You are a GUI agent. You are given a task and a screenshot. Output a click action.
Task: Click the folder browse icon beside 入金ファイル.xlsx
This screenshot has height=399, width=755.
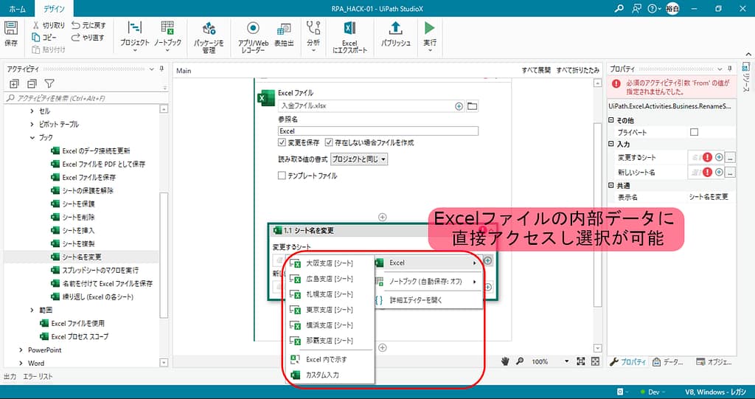coord(473,106)
